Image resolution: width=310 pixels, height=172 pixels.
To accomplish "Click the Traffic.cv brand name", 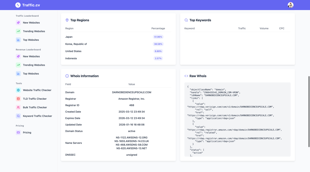I will (31, 5).
